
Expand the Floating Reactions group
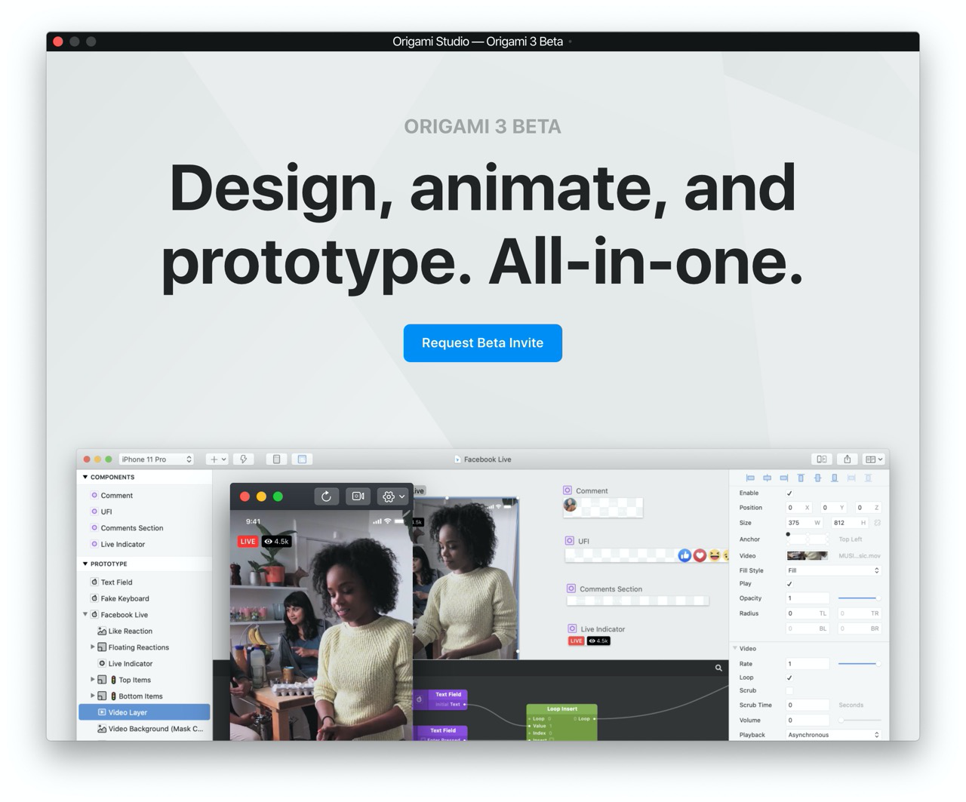(x=93, y=647)
